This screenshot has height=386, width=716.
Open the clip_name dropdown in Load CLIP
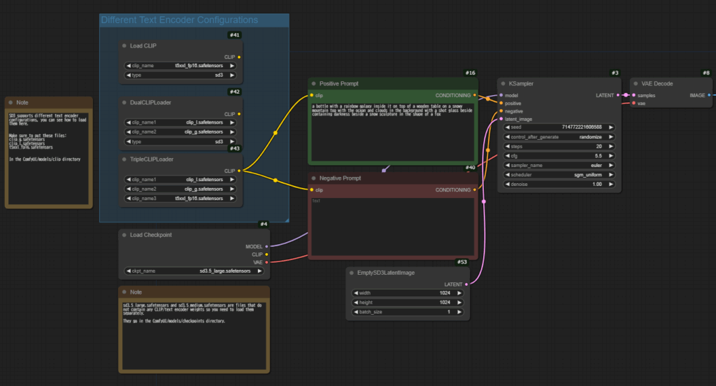(180, 66)
